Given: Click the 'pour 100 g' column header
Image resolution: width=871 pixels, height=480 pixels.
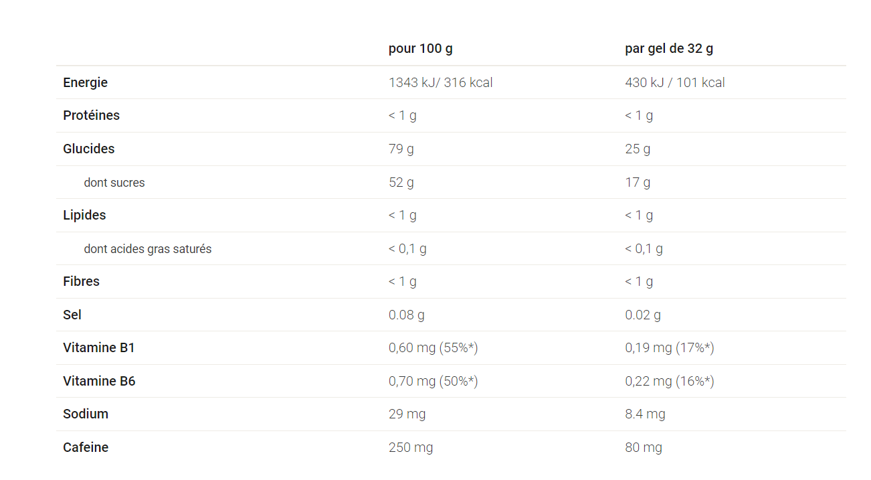Looking at the screenshot, I should tap(420, 49).
